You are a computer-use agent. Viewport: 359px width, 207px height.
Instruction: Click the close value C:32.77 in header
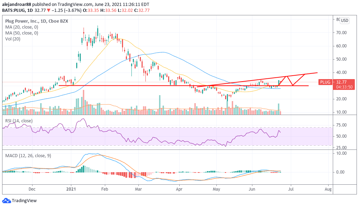click(142, 10)
